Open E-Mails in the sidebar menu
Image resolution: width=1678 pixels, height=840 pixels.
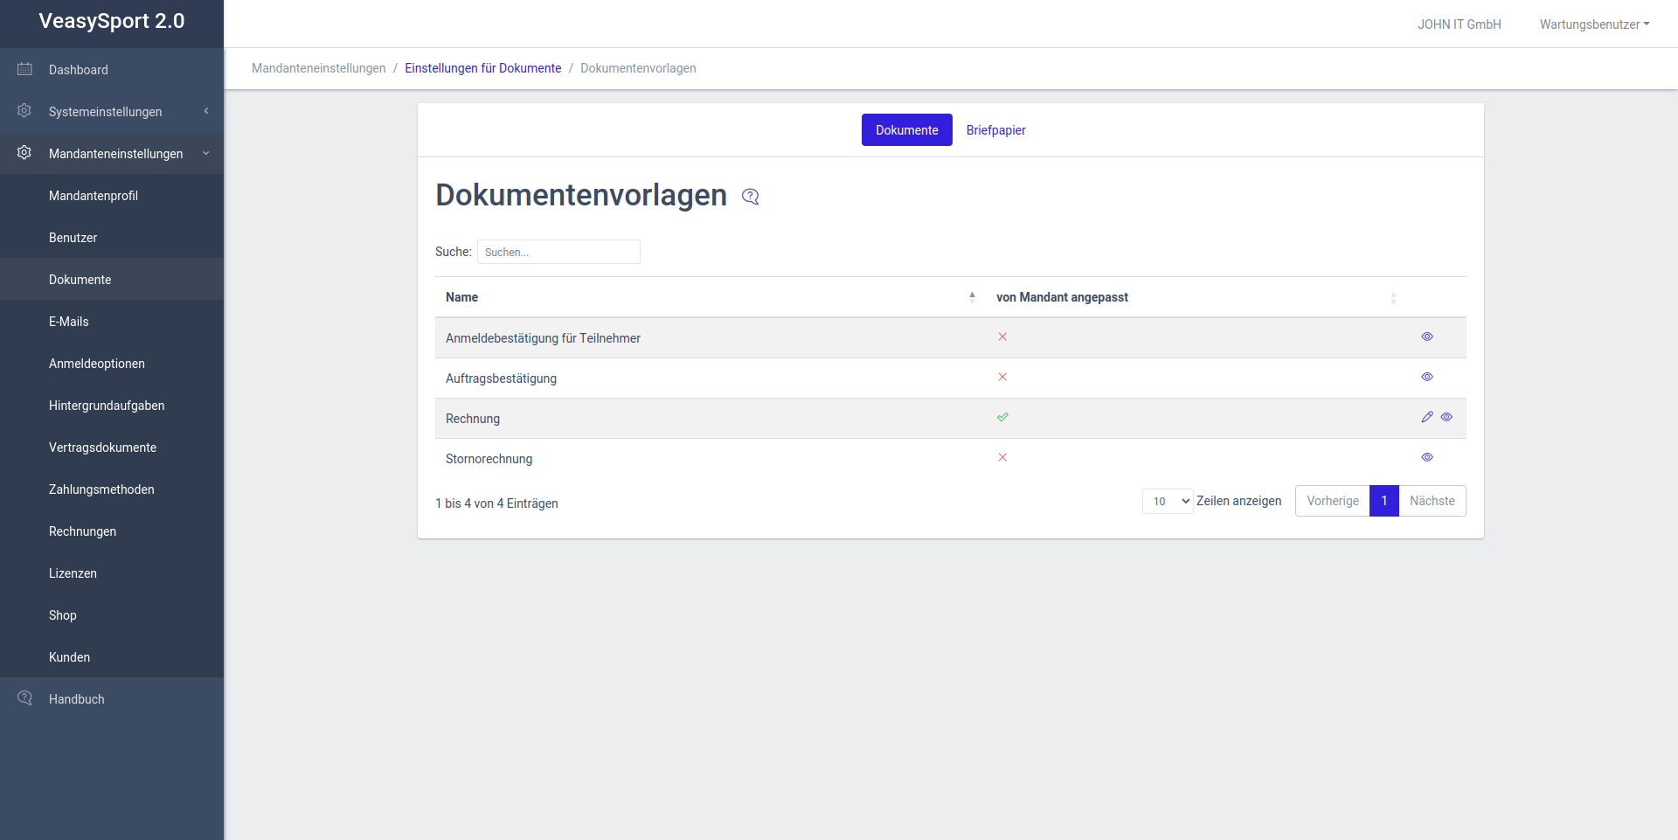[x=69, y=322]
